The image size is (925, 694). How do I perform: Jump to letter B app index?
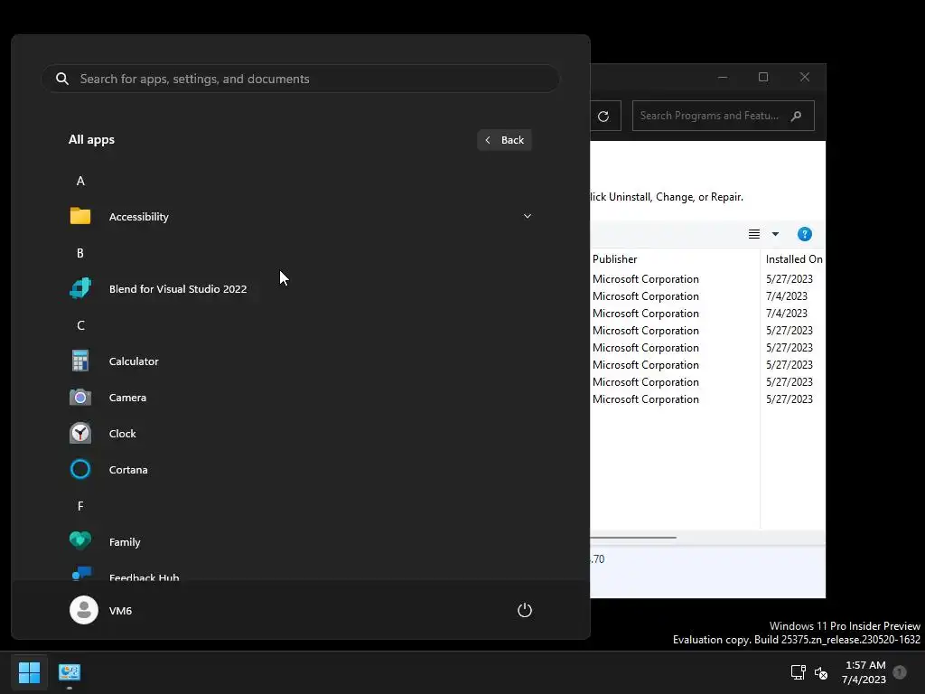pos(80,253)
